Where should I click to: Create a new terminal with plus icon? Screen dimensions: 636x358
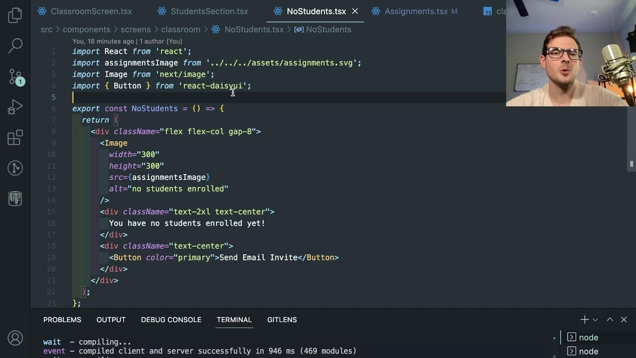click(x=584, y=320)
